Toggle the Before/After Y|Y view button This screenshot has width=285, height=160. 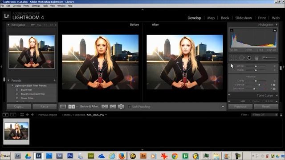72,107
